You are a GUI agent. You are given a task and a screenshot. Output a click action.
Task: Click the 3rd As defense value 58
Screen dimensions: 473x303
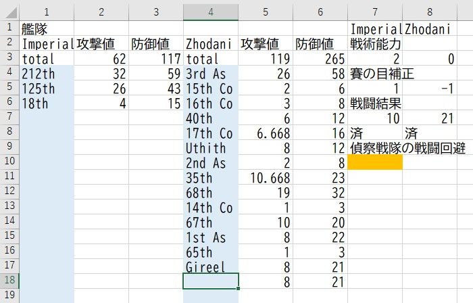click(x=320, y=73)
